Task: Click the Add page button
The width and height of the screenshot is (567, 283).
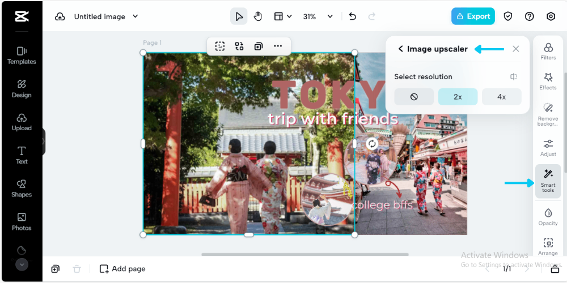Action: pos(122,268)
